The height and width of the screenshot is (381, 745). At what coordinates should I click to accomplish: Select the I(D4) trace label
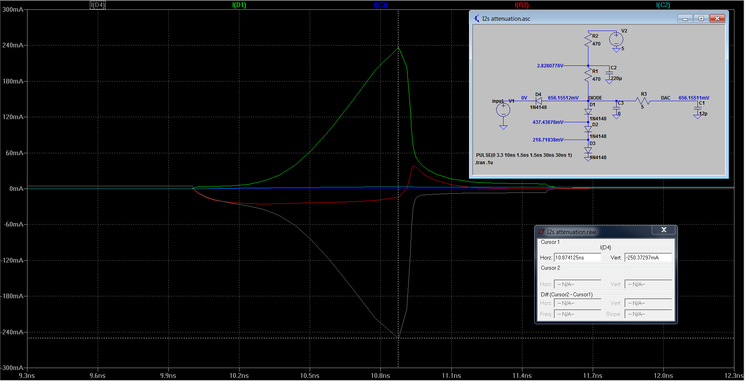pyautogui.click(x=98, y=5)
